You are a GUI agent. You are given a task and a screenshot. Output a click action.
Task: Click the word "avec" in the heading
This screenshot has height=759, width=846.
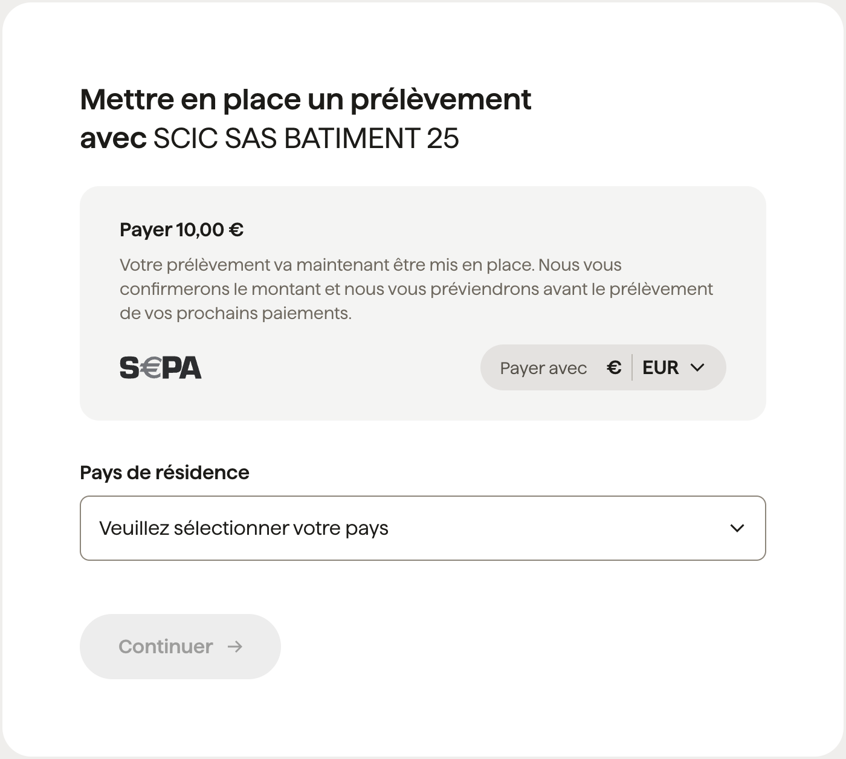click(x=113, y=138)
